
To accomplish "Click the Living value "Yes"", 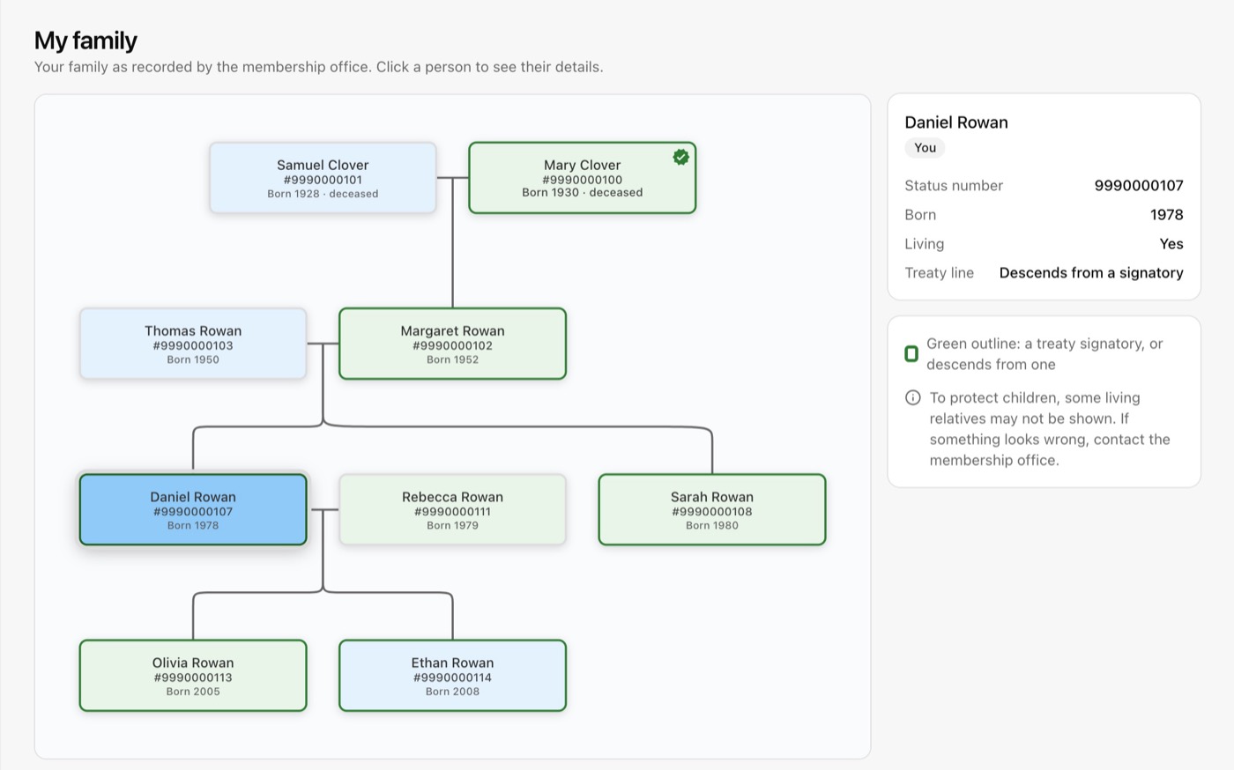I will click(x=1171, y=244).
